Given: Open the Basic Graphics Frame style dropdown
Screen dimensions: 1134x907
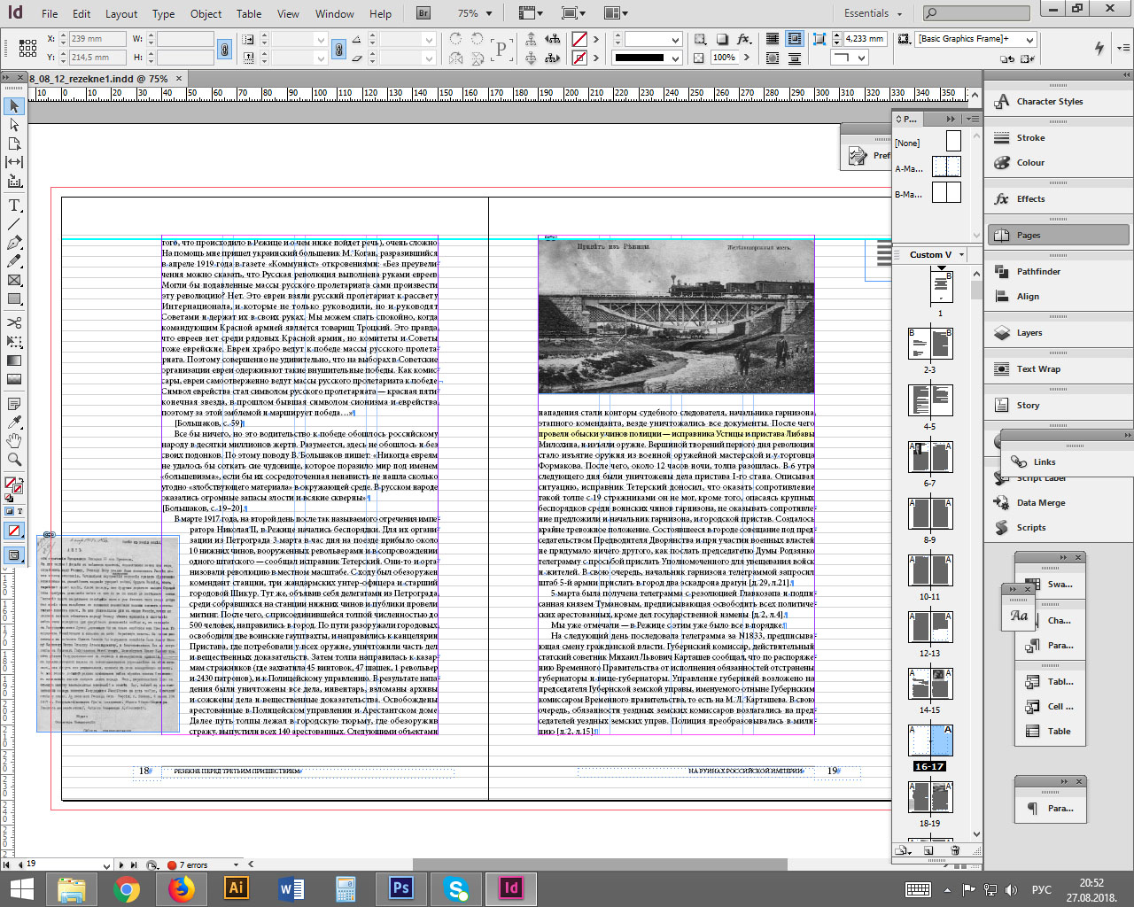Looking at the screenshot, I should click(x=975, y=39).
